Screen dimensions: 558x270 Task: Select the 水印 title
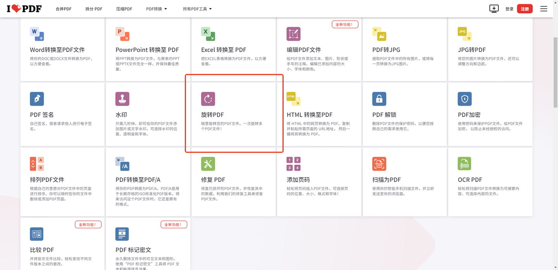click(121, 115)
